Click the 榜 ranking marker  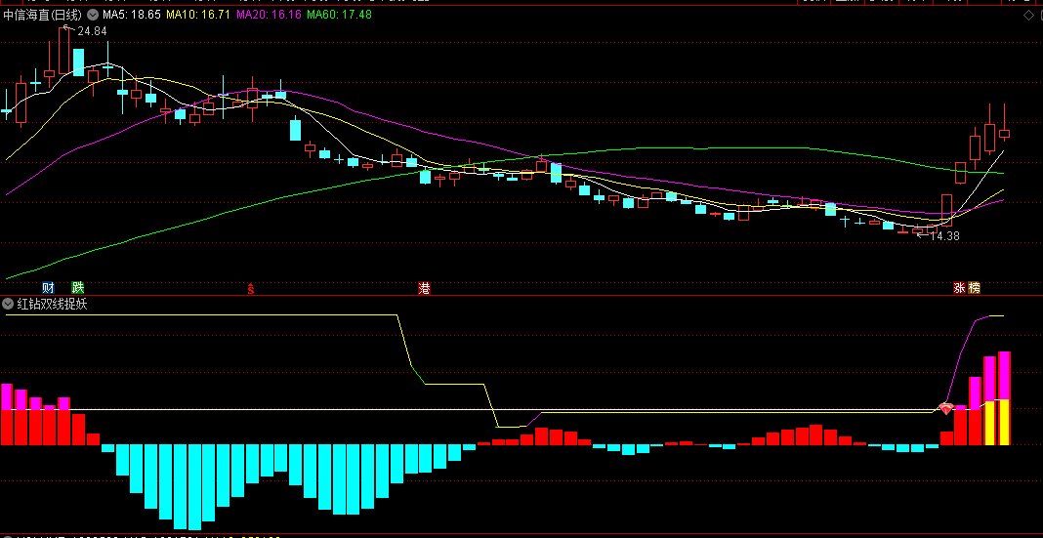(975, 288)
